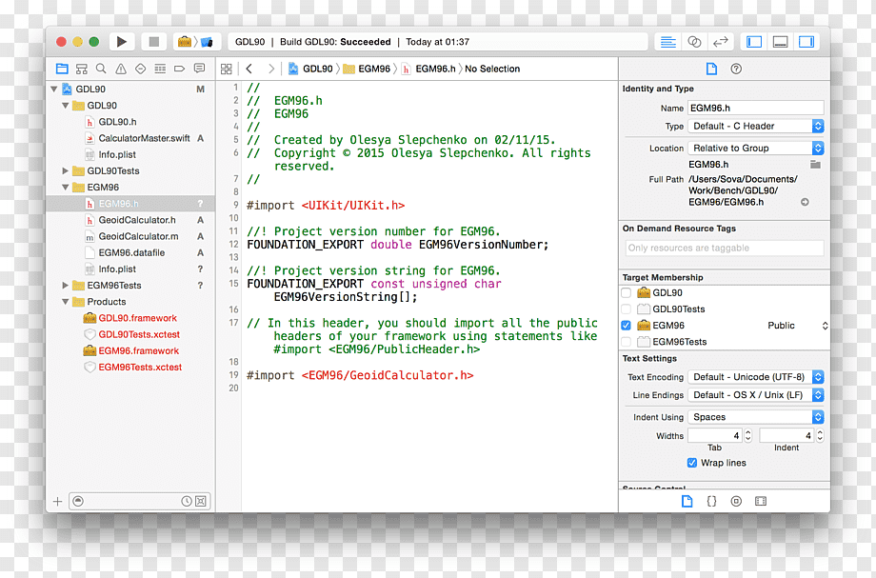Collapse the GDL90 group folder
Viewport: 876px width, 578px height.
click(x=66, y=105)
